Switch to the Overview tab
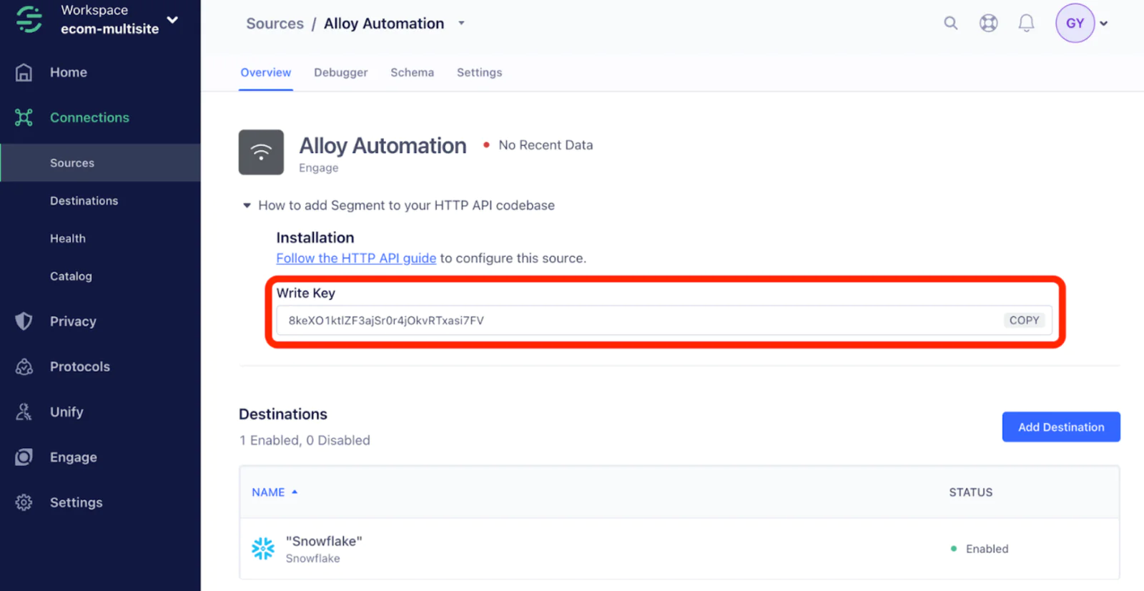This screenshot has height=591, width=1144. [x=265, y=72]
